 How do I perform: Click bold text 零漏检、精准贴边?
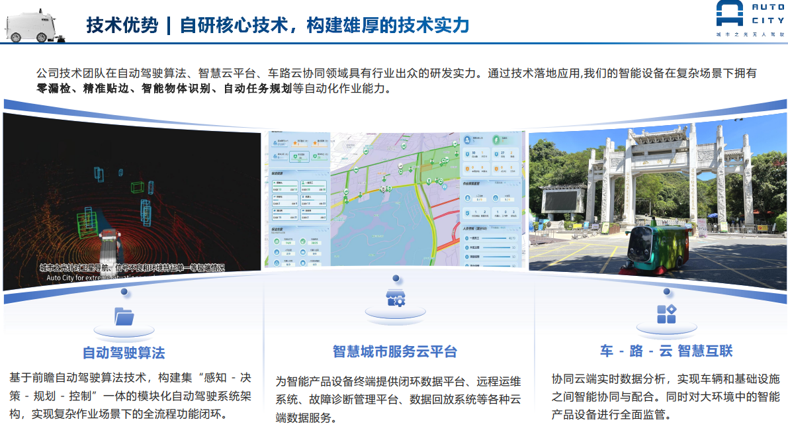(x=83, y=89)
